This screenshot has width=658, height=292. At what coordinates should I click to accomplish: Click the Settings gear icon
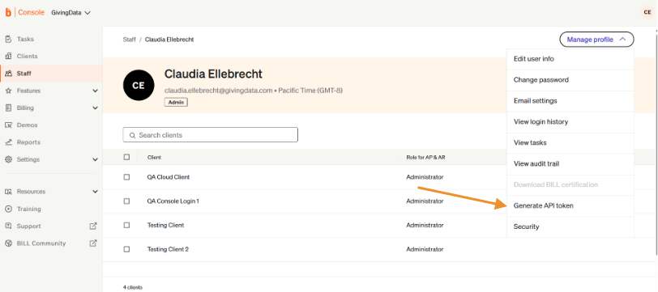[8, 159]
